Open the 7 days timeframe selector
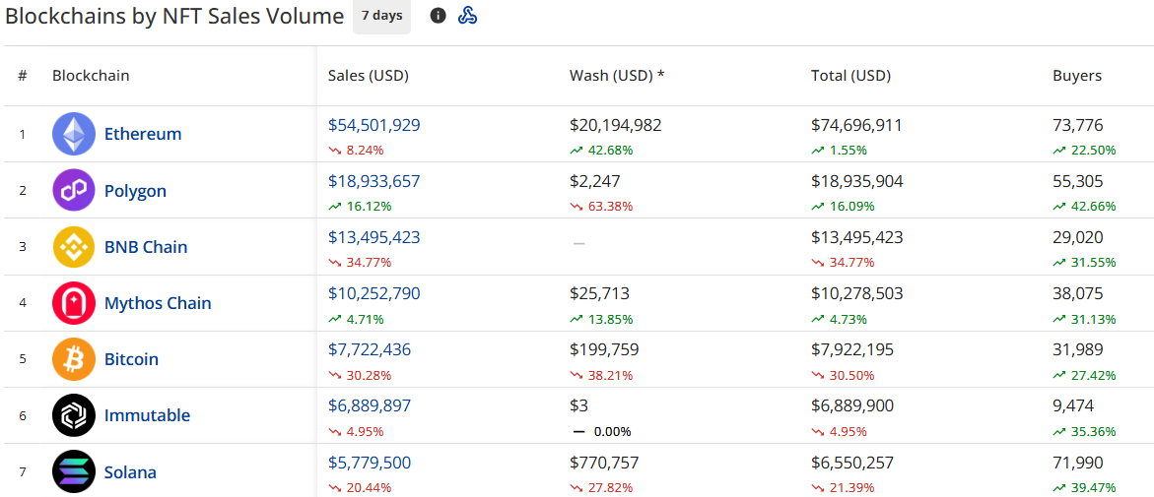 (x=381, y=16)
